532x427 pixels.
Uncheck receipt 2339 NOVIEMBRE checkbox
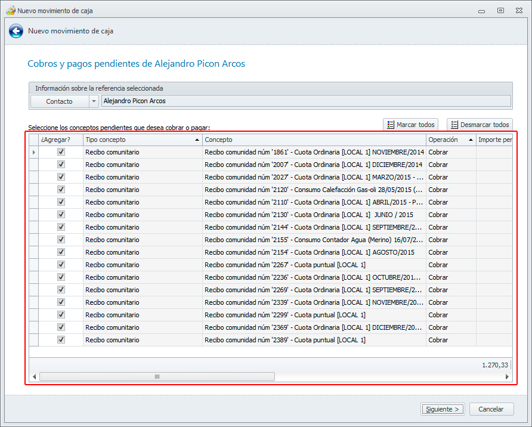tap(61, 302)
